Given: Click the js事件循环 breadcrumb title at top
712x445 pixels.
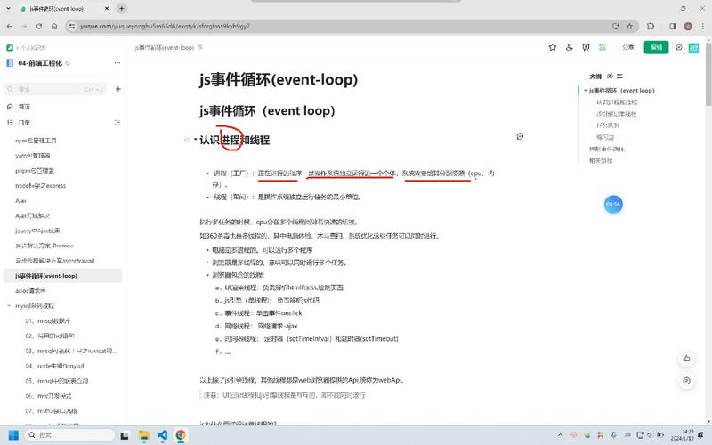Looking at the screenshot, I should [x=165, y=47].
